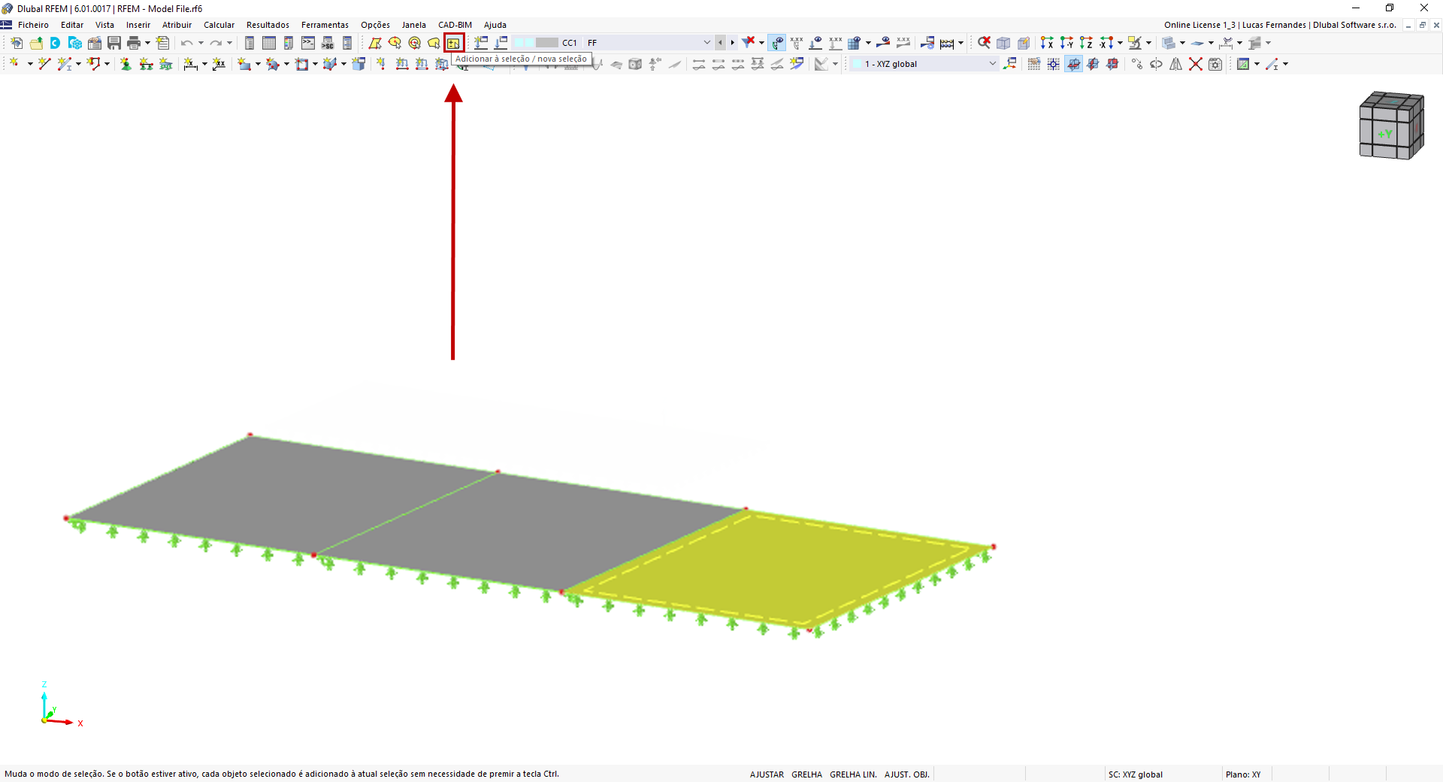1443x782 pixels.
Task: Toggle AJUSTAR snap in status bar
Action: 767,774
